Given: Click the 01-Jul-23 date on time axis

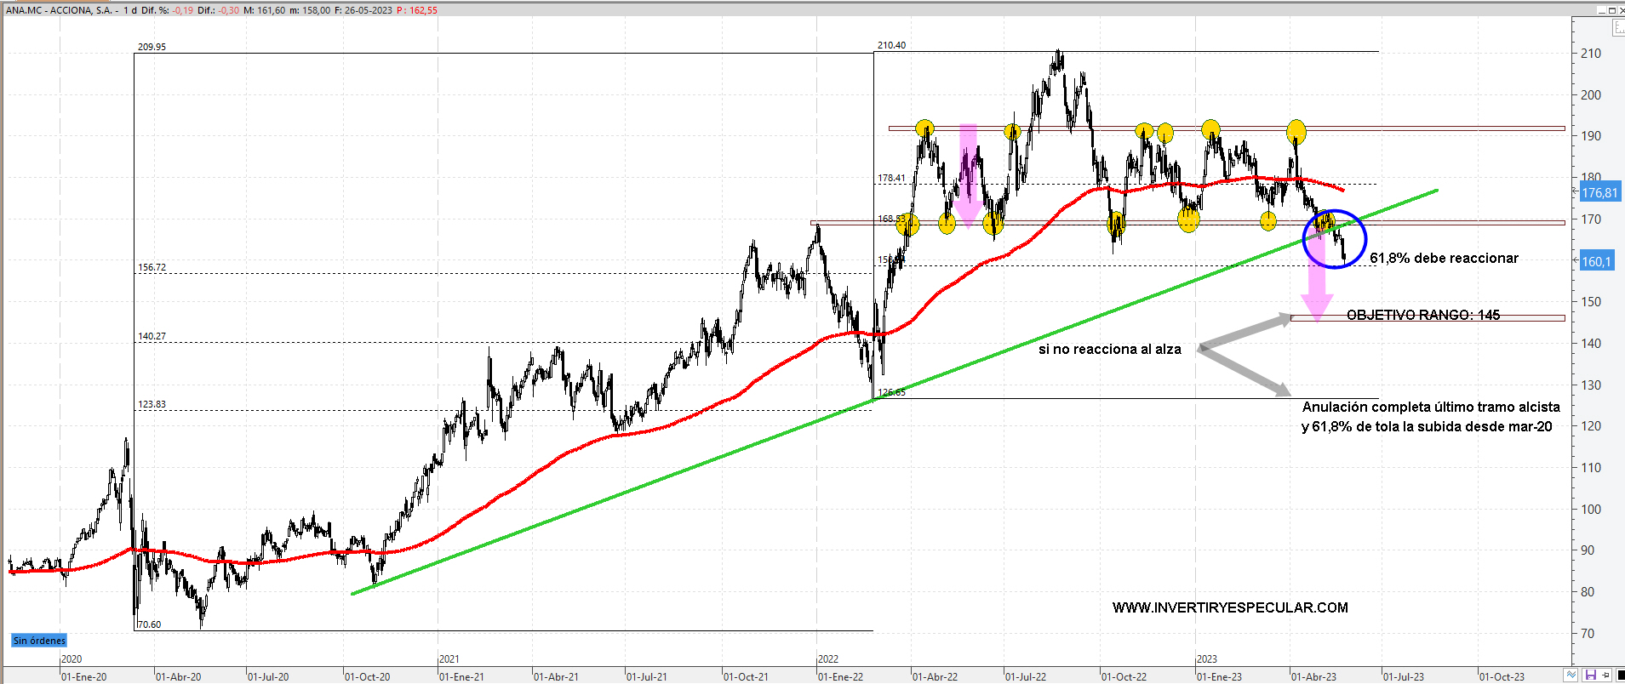Looking at the screenshot, I should [1404, 677].
